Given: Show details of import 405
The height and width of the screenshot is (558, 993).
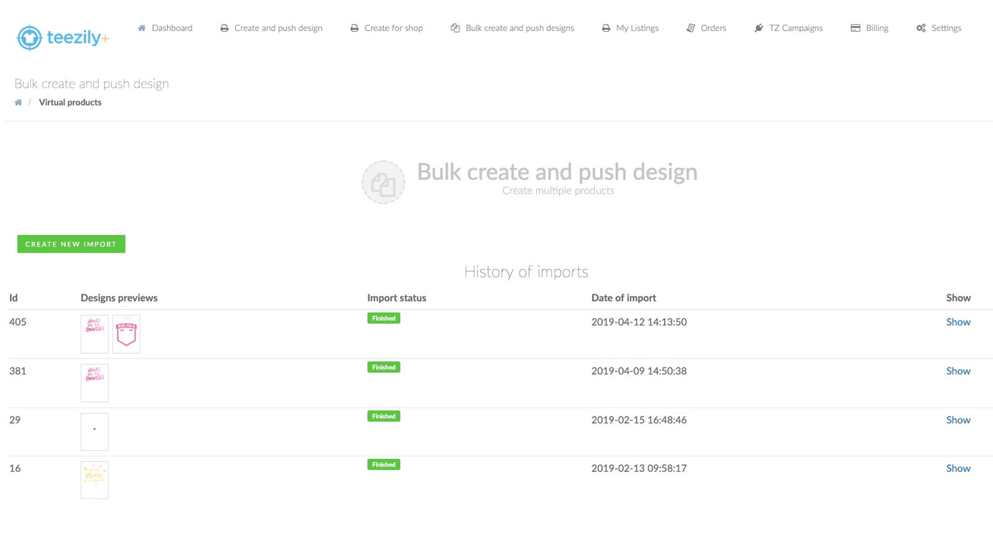Looking at the screenshot, I should click(x=958, y=322).
